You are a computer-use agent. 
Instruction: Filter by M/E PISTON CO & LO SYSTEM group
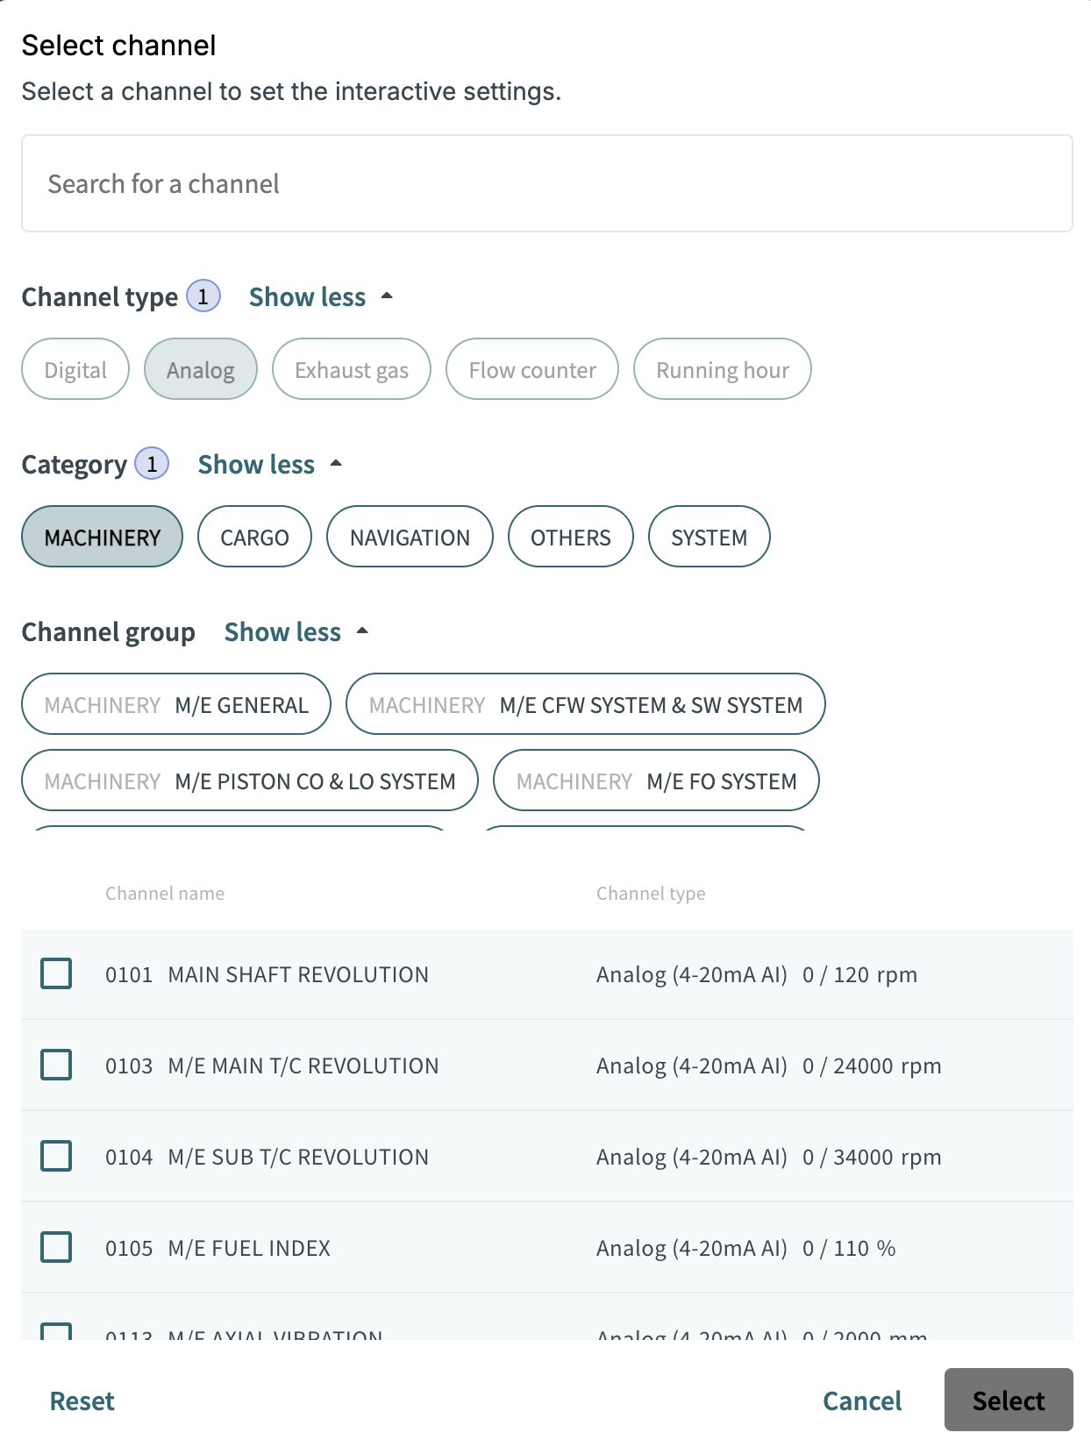point(250,780)
